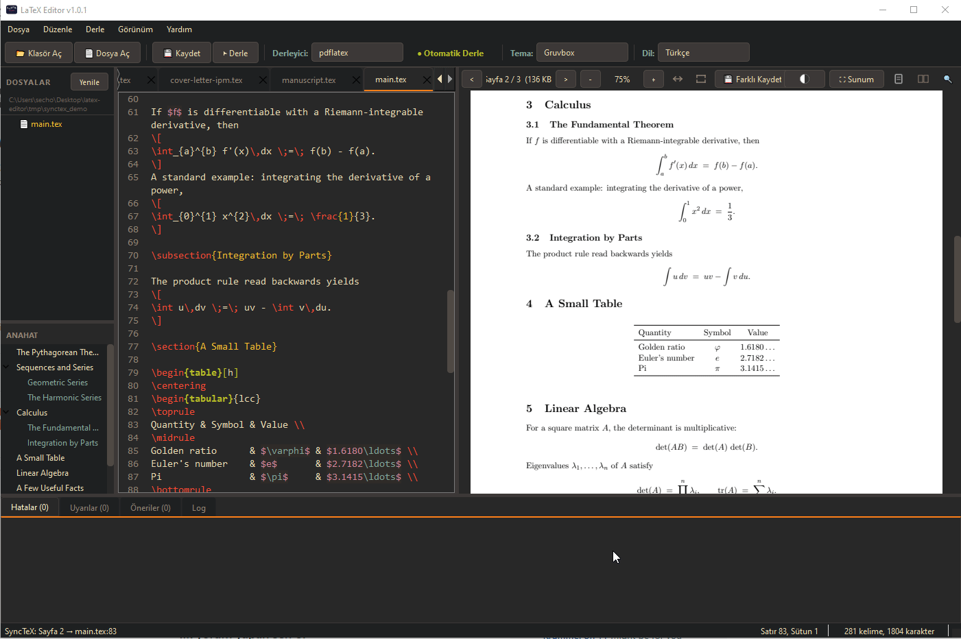Select Linear Algebra outline item
The width and height of the screenshot is (961, 639).
[x=43, y=473]
